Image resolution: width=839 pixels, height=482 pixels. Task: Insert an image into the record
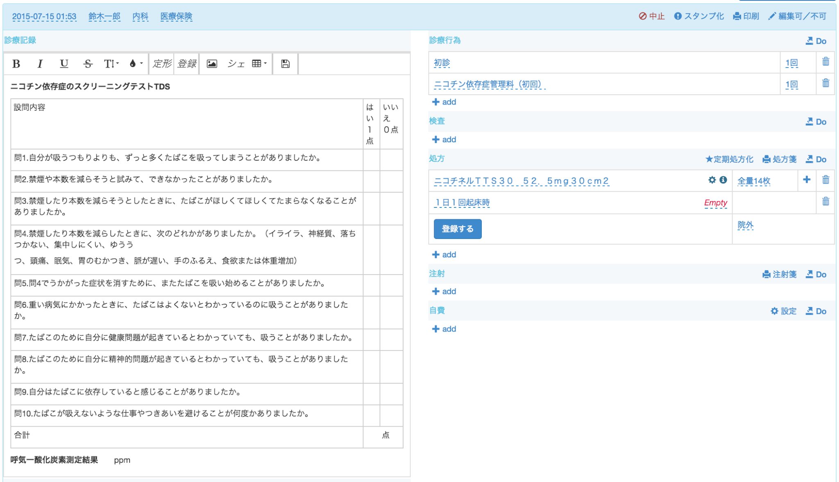[x=212, y=64]
